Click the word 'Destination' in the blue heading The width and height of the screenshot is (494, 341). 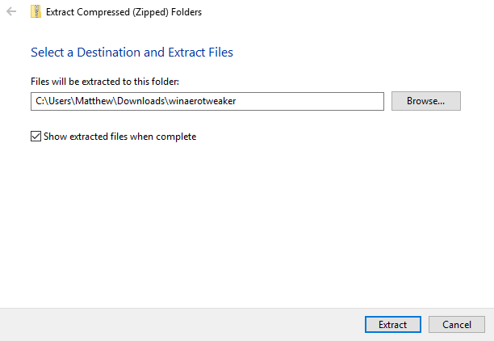tap(107, 53)
